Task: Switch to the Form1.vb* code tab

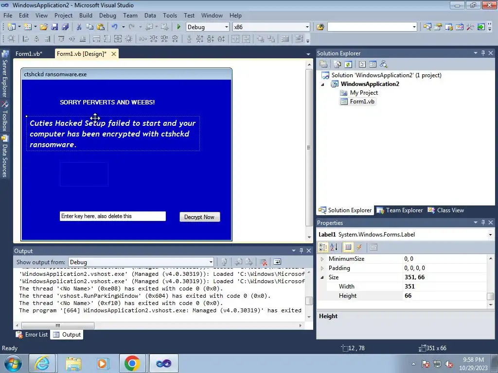Action: (29, 53)
